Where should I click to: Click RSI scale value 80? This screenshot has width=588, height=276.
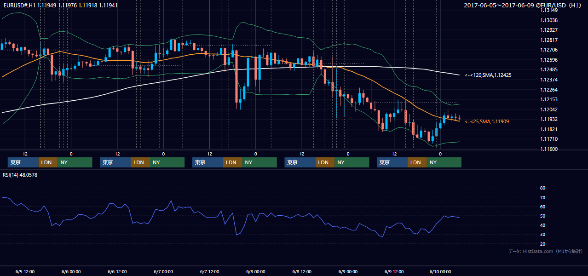pos(542,188)
